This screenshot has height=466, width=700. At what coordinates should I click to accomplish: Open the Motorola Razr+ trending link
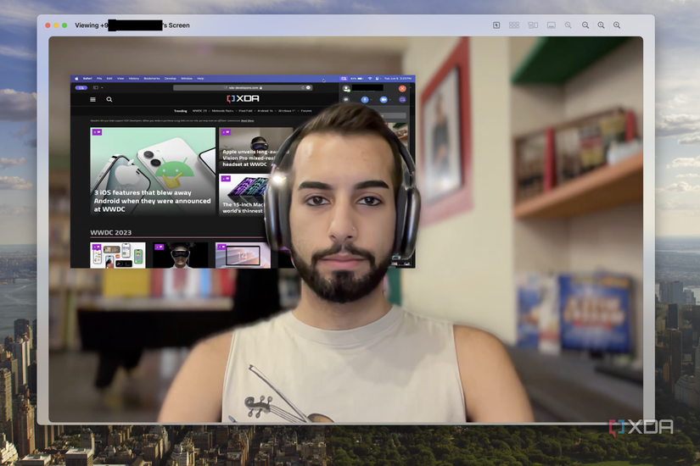pyautogui.click(x=223, y=111)
